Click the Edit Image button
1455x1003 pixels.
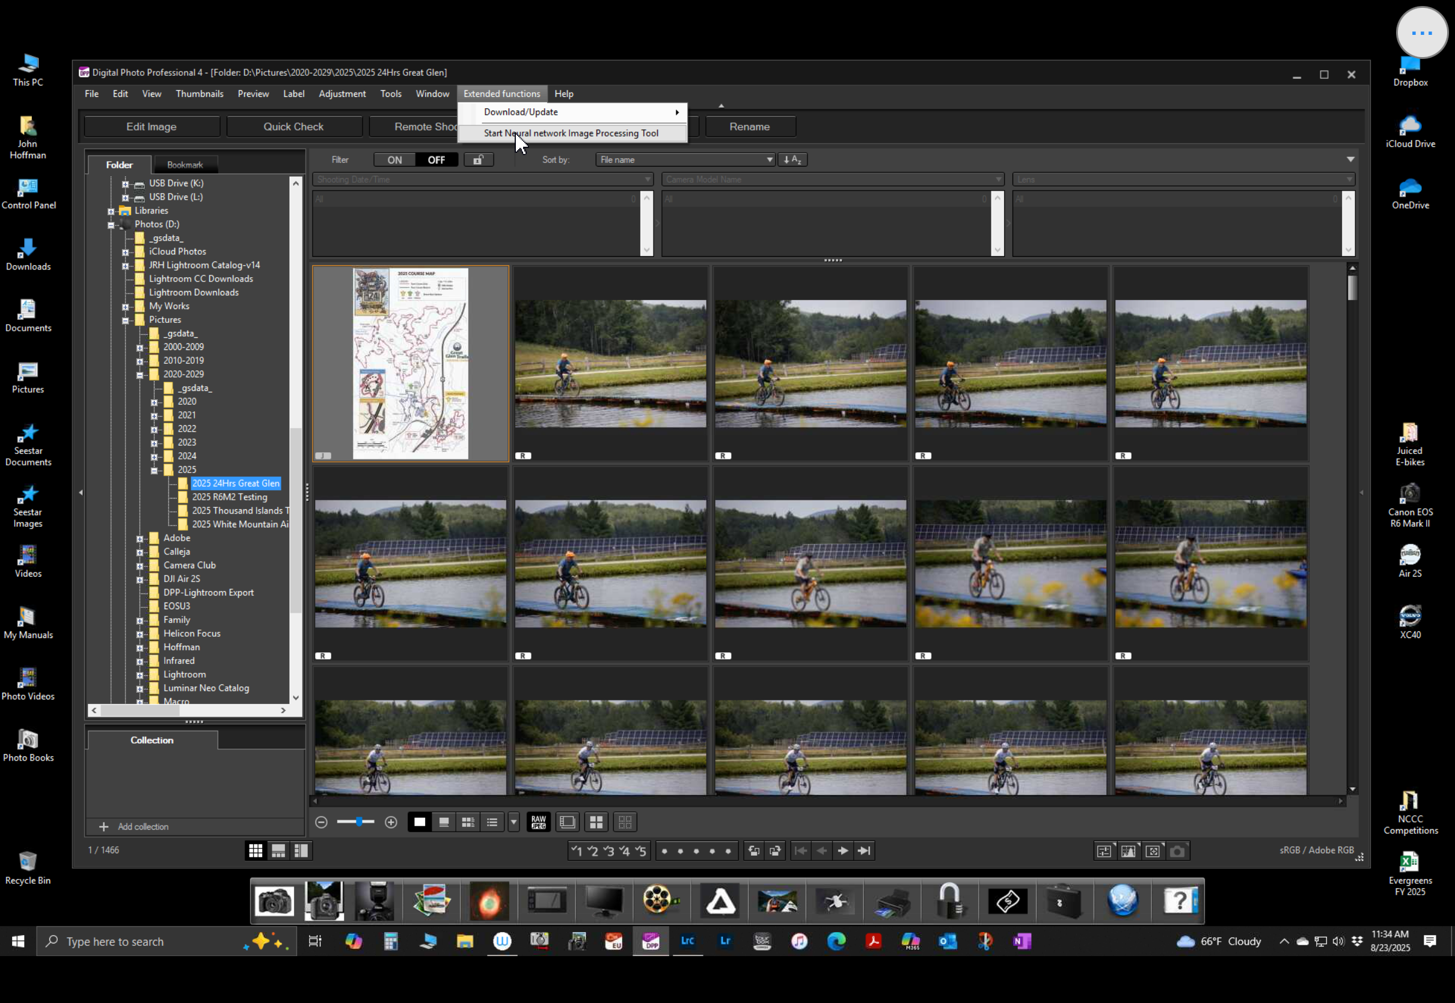tap(152, 126)
